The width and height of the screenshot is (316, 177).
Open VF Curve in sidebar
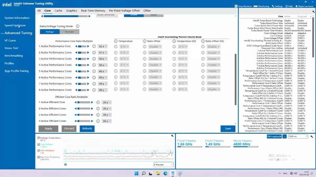10,41
